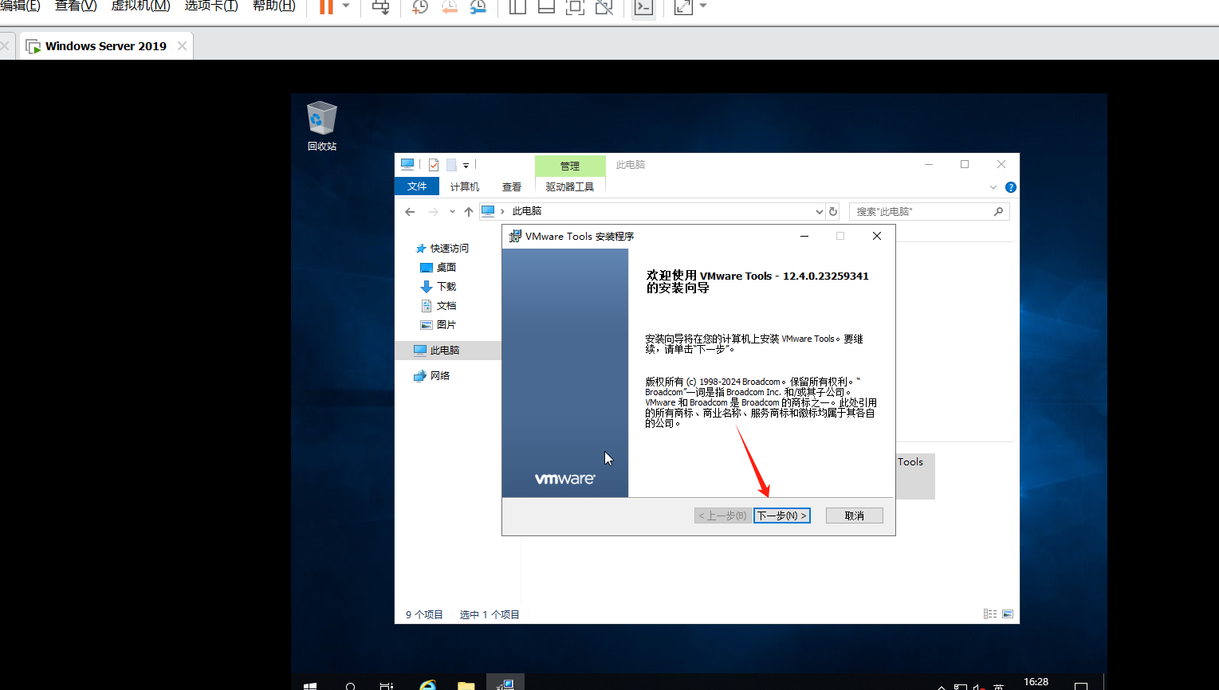The height and width of the screenshot is (690, 1219).
Task: Select 下载 in the navigation pane
Action: point(438,287)
